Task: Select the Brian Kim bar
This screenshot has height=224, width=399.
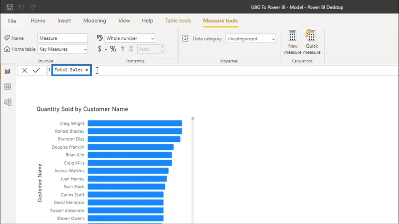Action: tap(130, 155)
